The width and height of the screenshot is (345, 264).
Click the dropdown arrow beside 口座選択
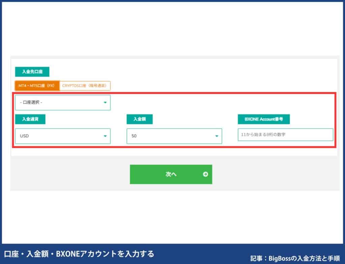click(105, 102)
